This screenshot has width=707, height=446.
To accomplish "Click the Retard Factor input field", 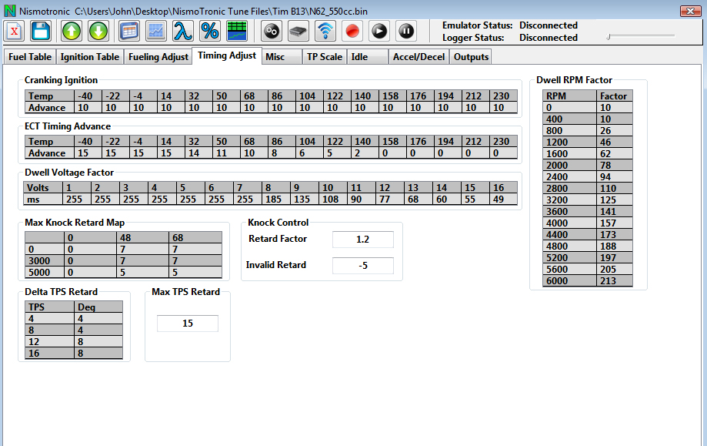I will [x=362, y=240].
